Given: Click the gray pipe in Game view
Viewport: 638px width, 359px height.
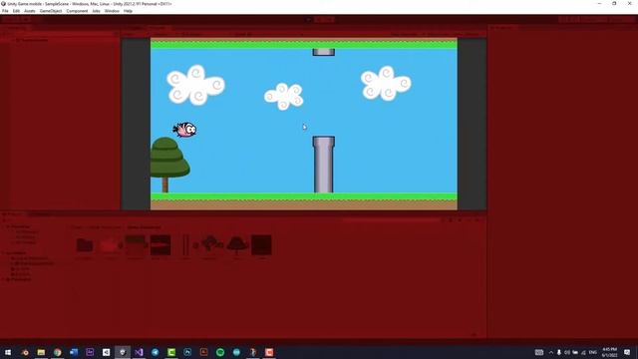Looking at the screenshot, I should pyautogui.click(x=323, y=165).
